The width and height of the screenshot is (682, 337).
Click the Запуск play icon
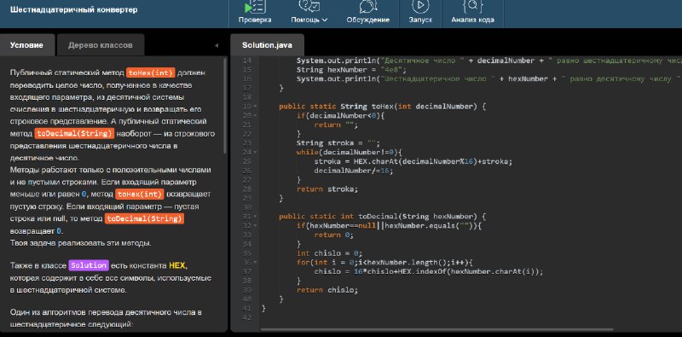pyautogui.click(x=420, y=5)
